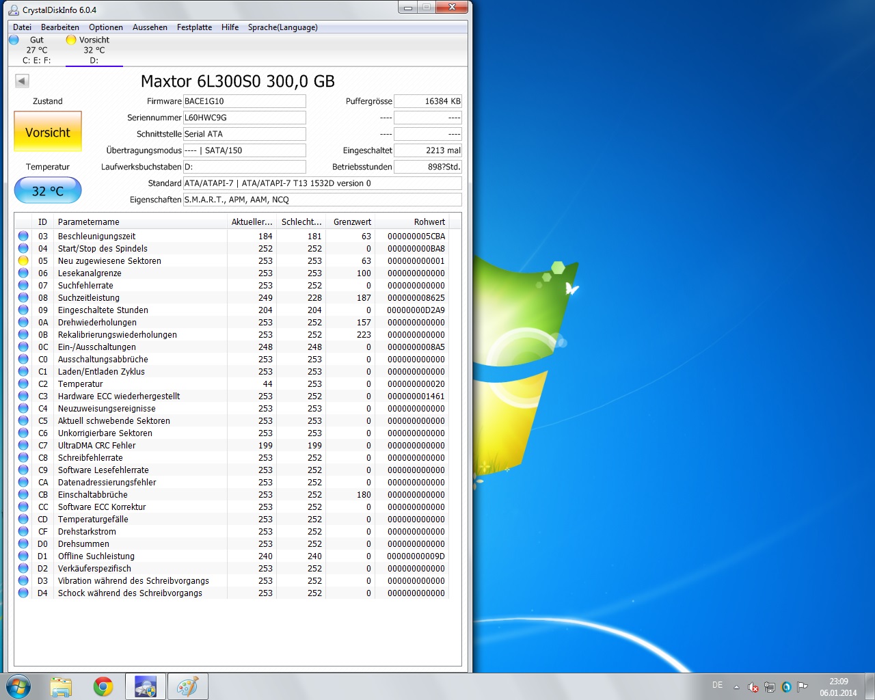Click status orb for Suchzeitleistung row
875x700 pixels.
[x=23, y=298]
